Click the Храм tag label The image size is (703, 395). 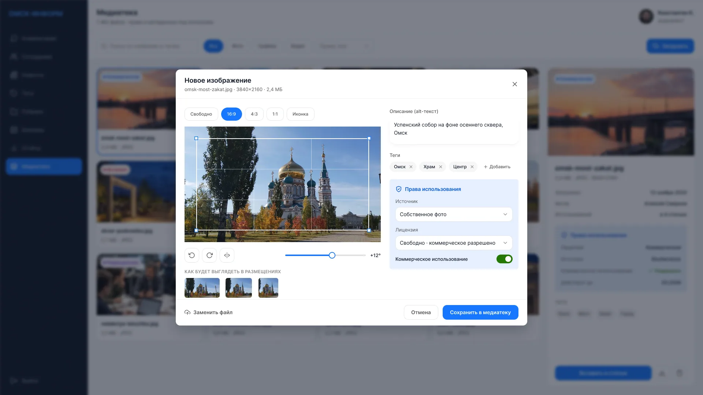[429, 167]
